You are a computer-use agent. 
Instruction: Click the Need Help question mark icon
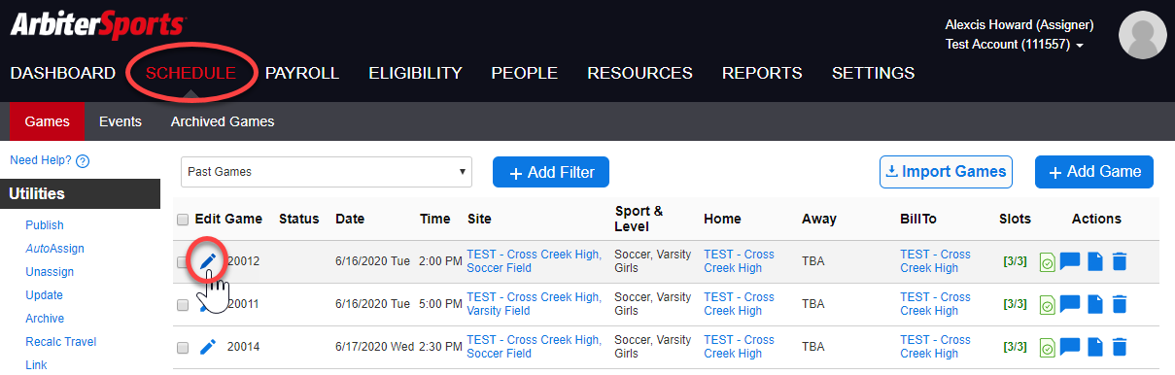83,161
